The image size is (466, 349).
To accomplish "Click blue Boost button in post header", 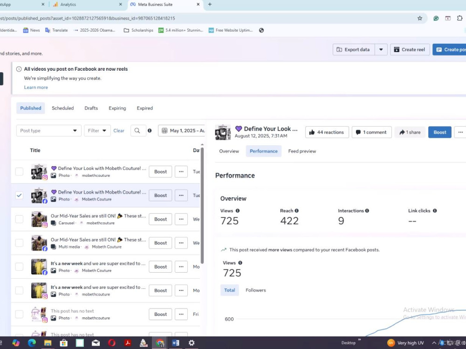I will tap(439, 132).
